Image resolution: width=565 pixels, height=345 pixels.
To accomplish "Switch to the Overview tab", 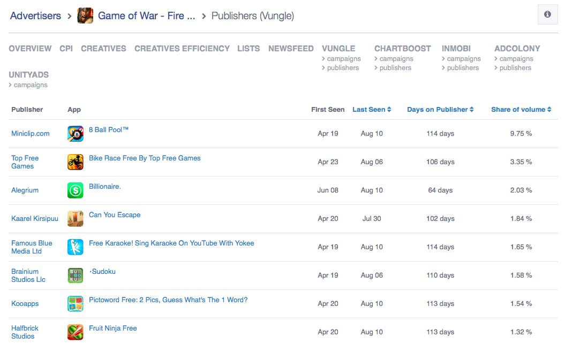I will tap(30, 49).
